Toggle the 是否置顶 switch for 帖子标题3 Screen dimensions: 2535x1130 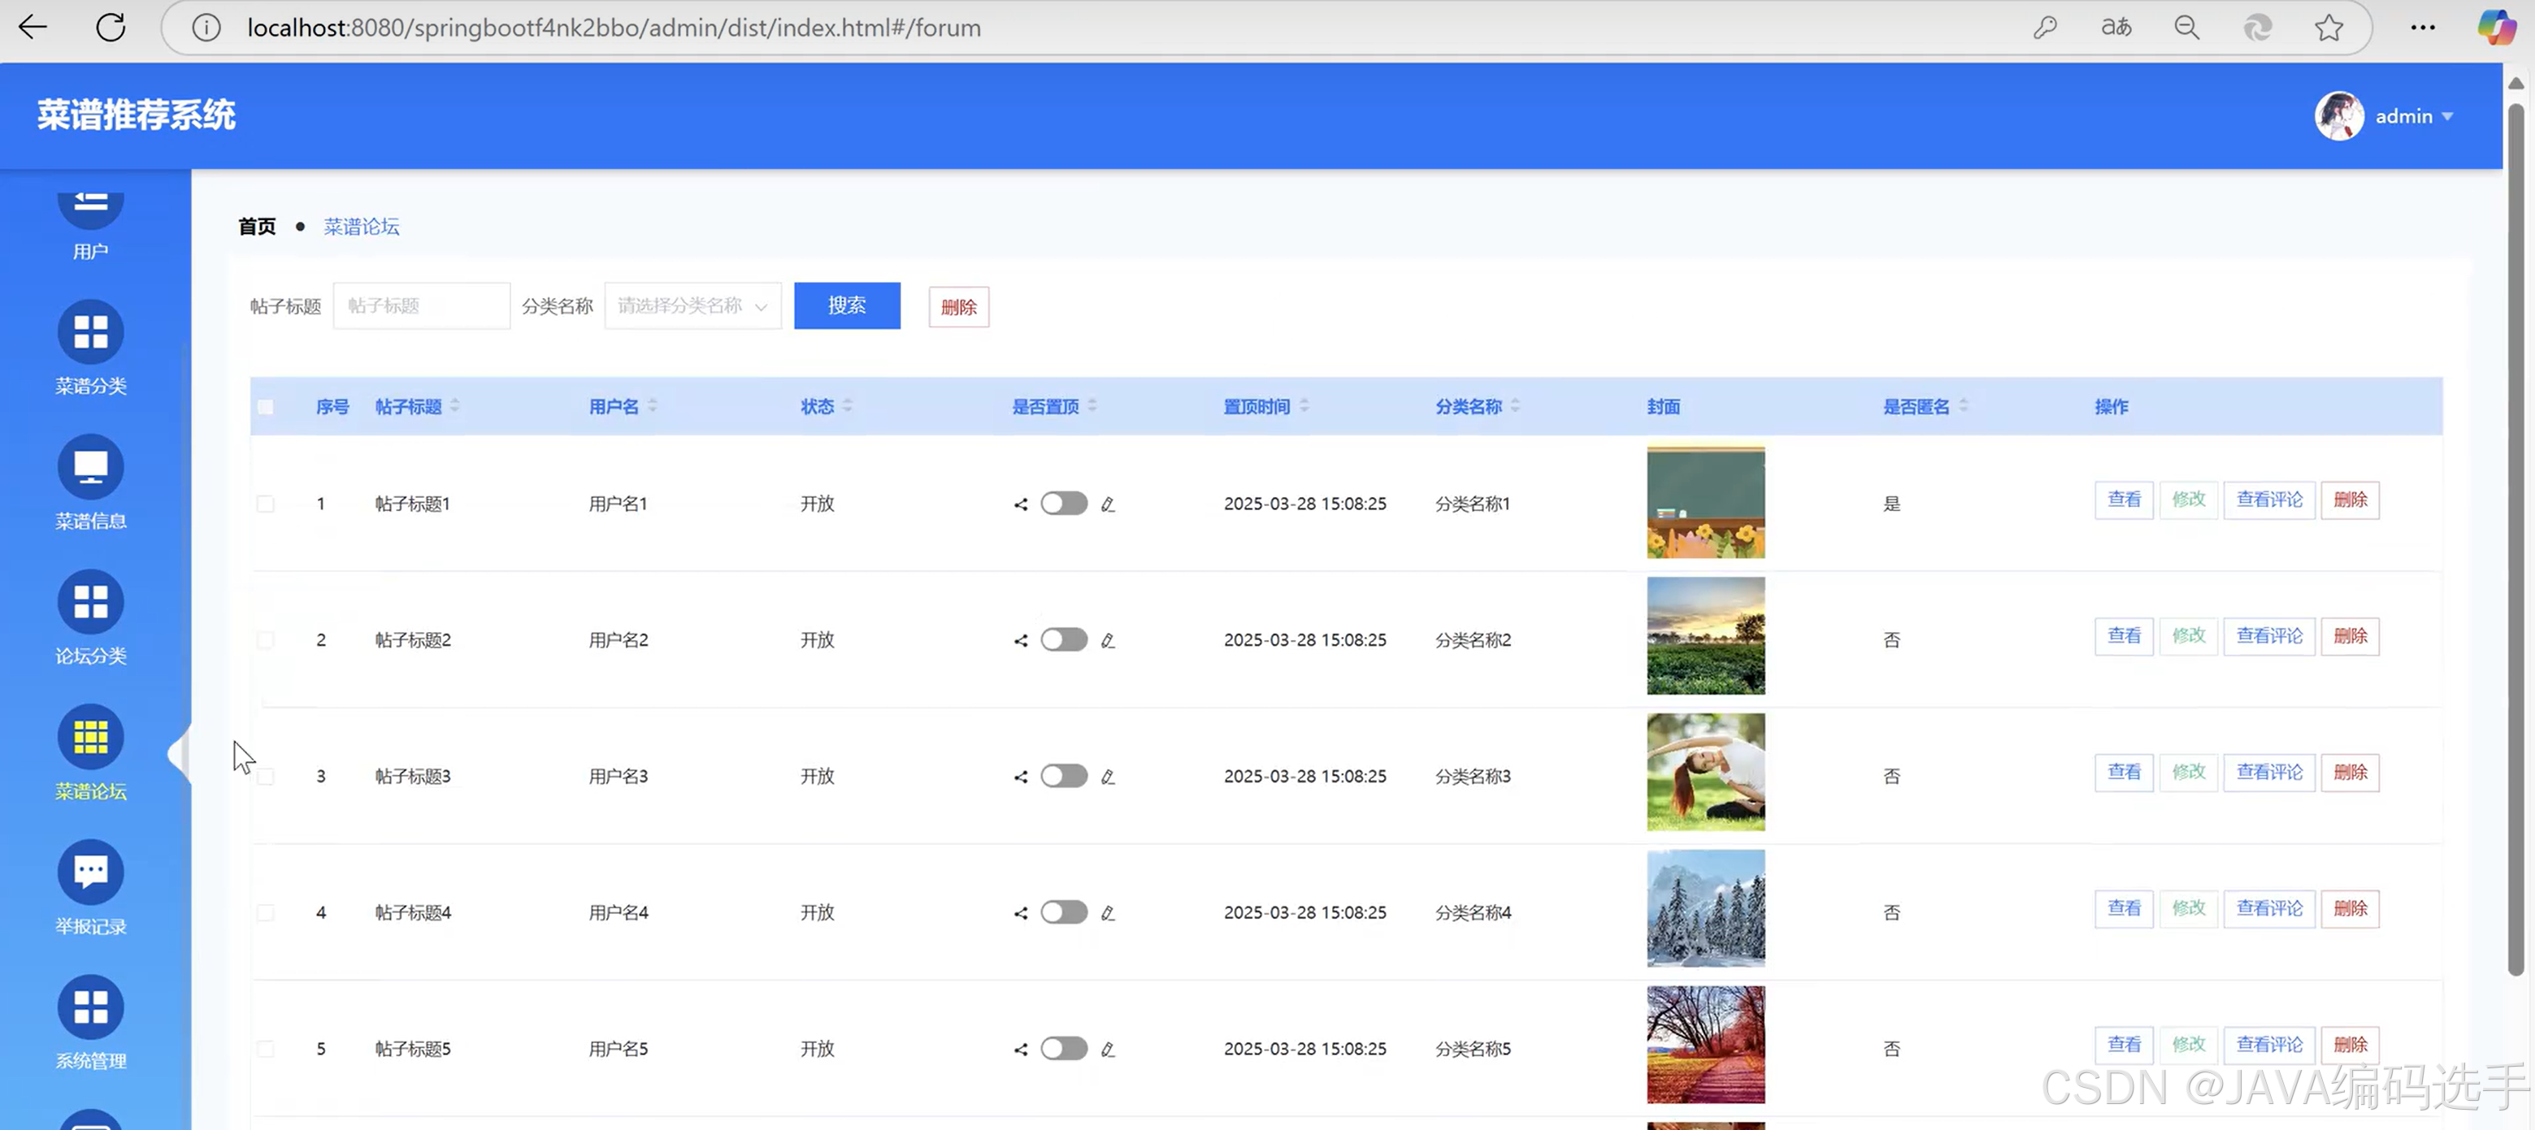tap(1064, 776)
